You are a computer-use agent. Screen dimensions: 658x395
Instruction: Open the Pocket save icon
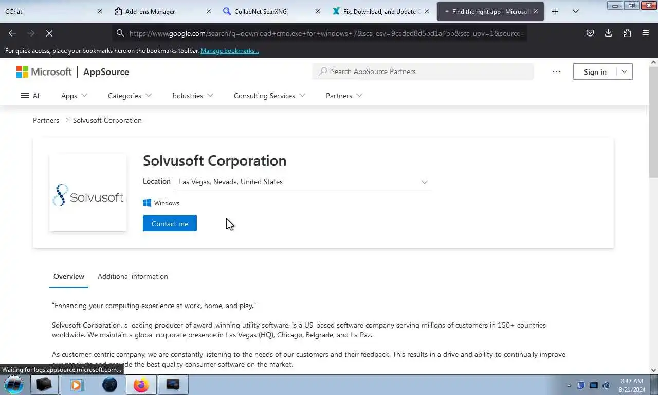pos(590,33)
